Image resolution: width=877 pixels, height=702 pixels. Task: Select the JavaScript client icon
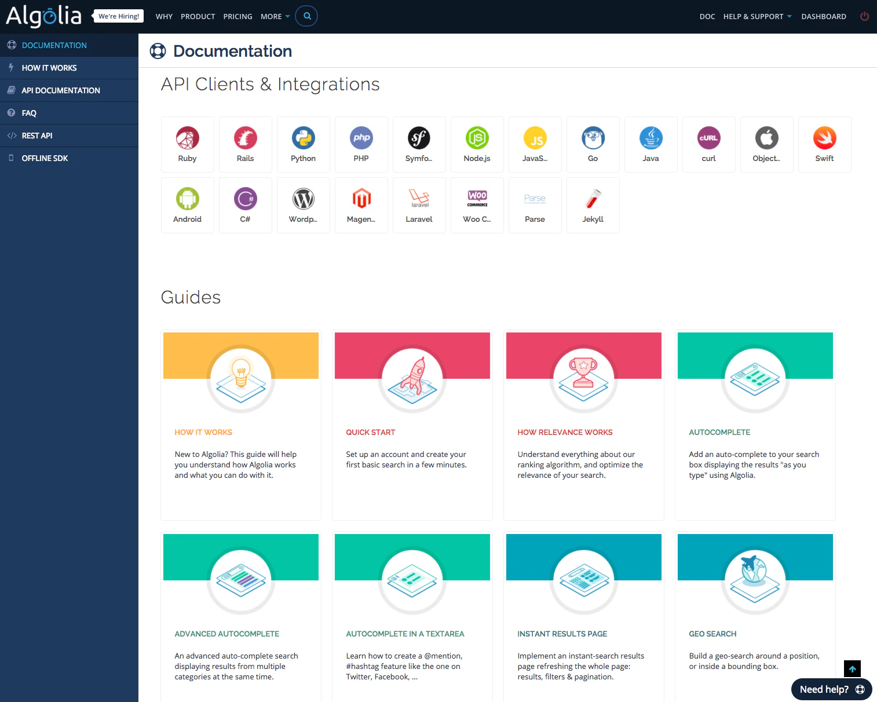click(535, 138)
